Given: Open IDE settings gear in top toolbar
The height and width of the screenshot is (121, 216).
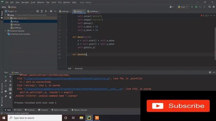Looking at the screenshot, I should (x=214, y=7).
